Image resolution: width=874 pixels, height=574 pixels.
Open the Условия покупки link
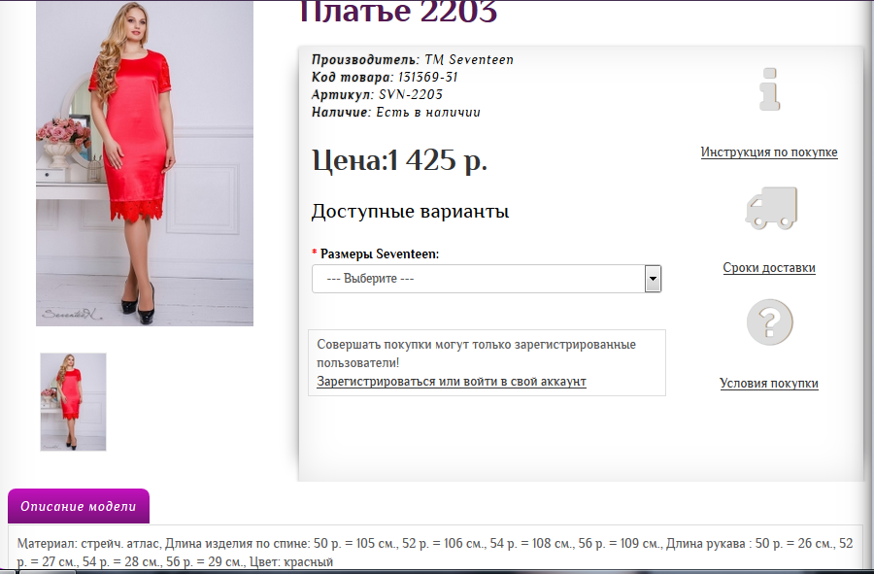tap(769, 384)
